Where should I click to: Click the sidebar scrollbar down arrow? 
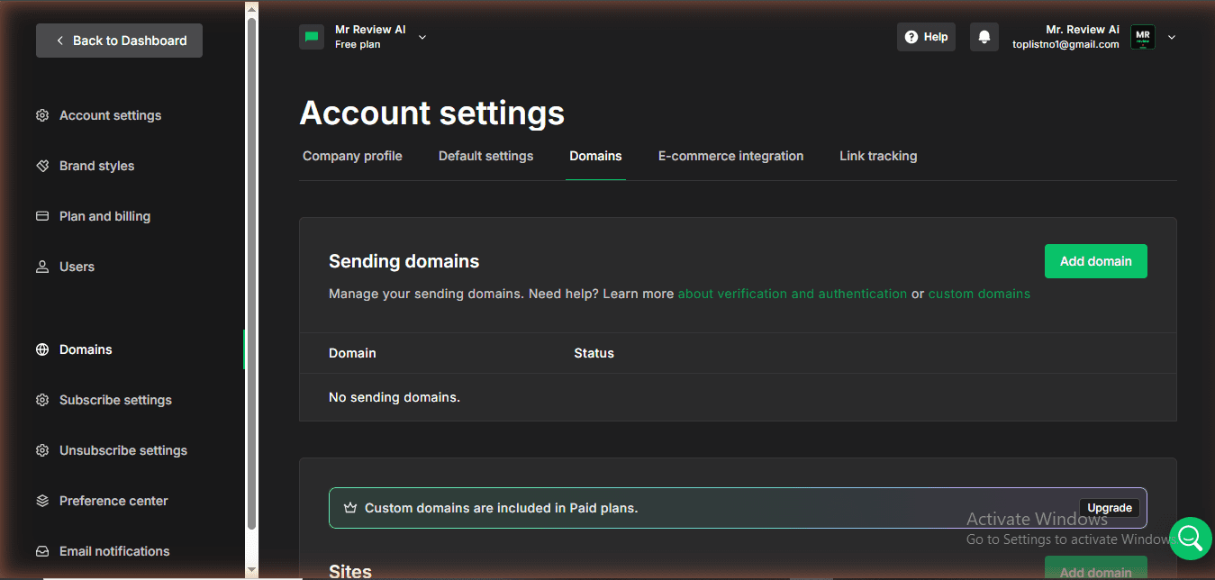(251, 570)
